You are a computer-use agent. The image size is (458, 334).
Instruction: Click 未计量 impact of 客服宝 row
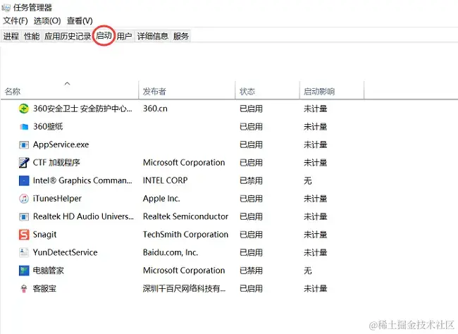click(315, 289)
